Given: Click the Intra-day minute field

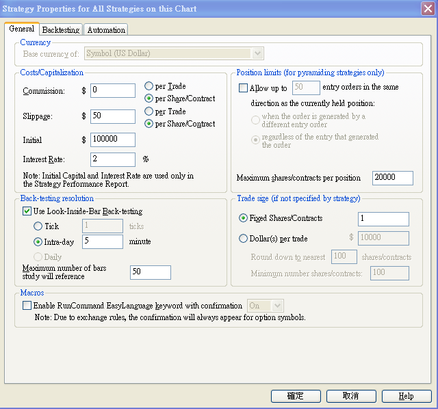Looking at the screenshot, I should [x=103, y=241].
